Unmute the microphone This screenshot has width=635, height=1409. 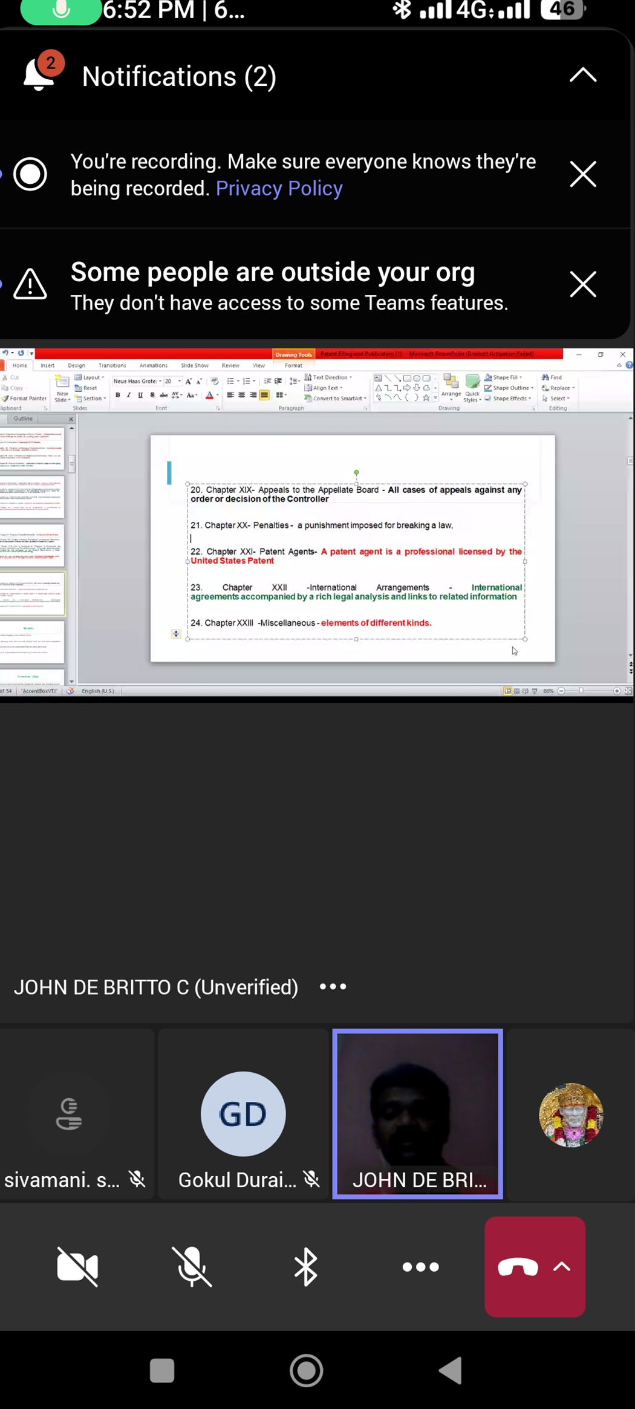coord(192,1266)
